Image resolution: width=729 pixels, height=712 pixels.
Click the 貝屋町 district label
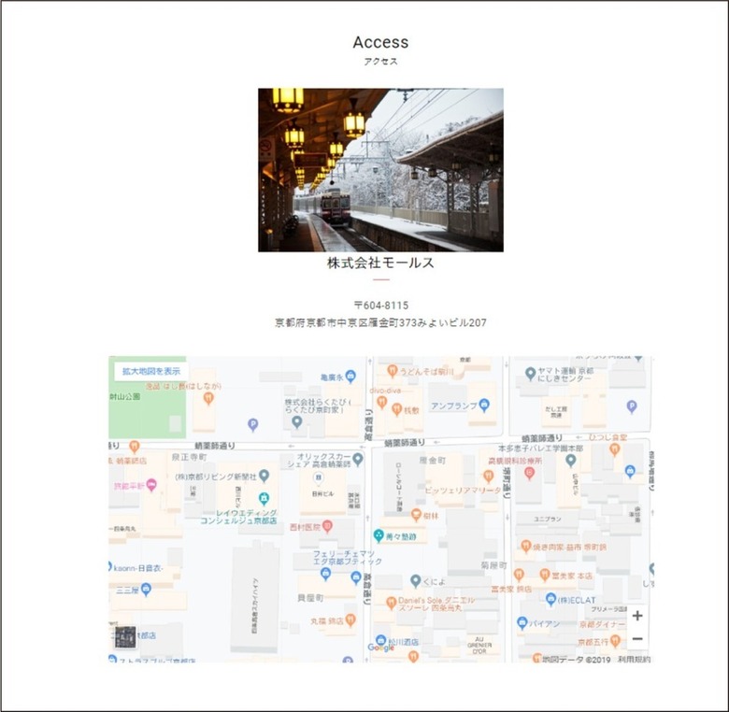pyautogui.click(x=310, y=598)
